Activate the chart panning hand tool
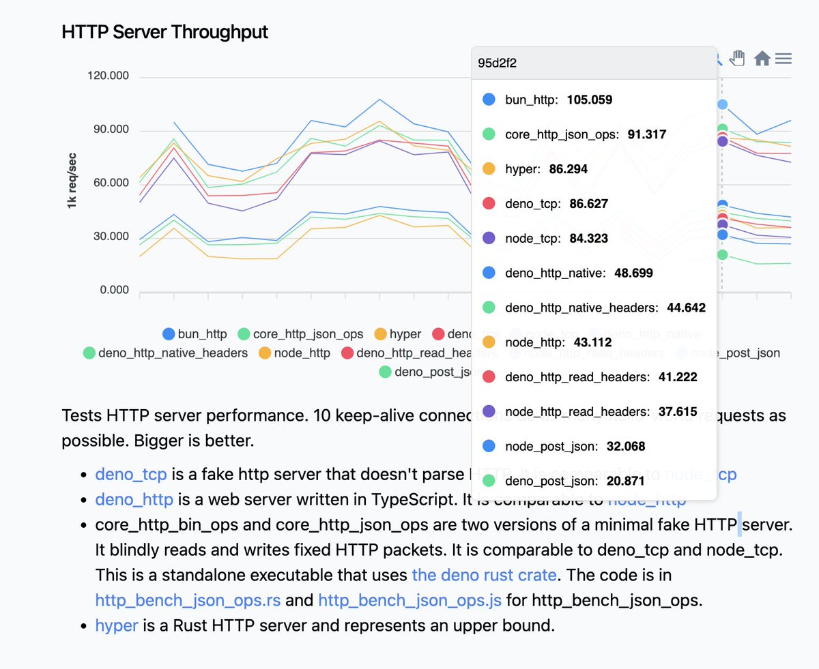This screenshot has width=819, height=669. pos(736,58)
